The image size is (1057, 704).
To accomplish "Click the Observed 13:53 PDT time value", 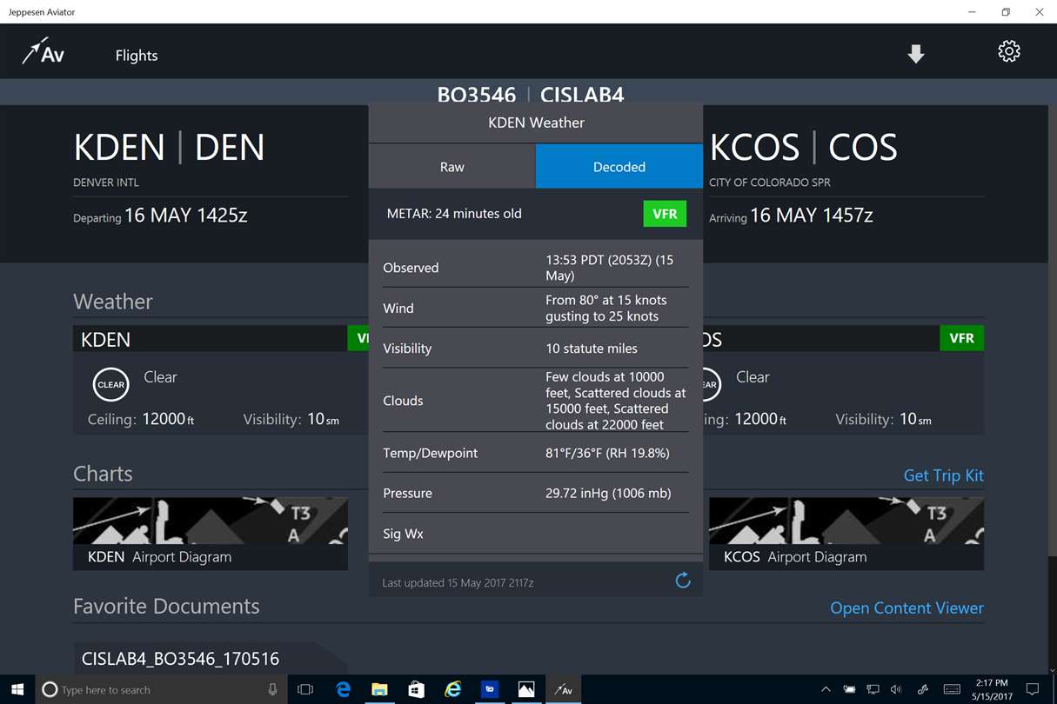I will pyautogui.click(x=609, y=268).
